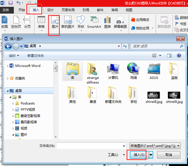Expand the Microsoft Word tree node

[x=7, y=66]
